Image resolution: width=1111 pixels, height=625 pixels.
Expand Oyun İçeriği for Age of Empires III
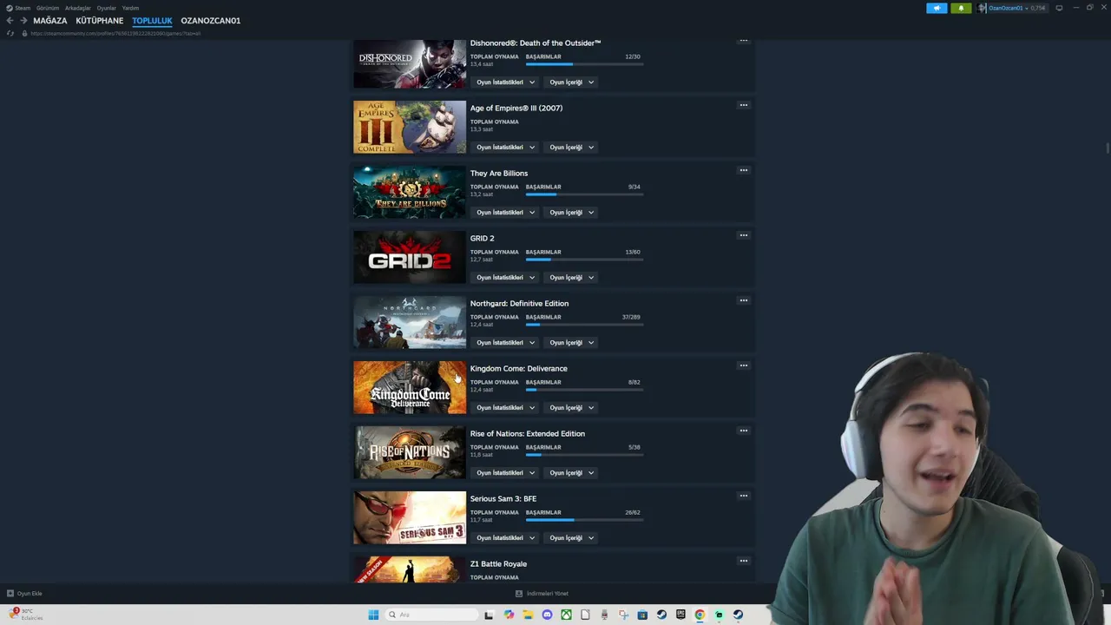tap(571, 148)
